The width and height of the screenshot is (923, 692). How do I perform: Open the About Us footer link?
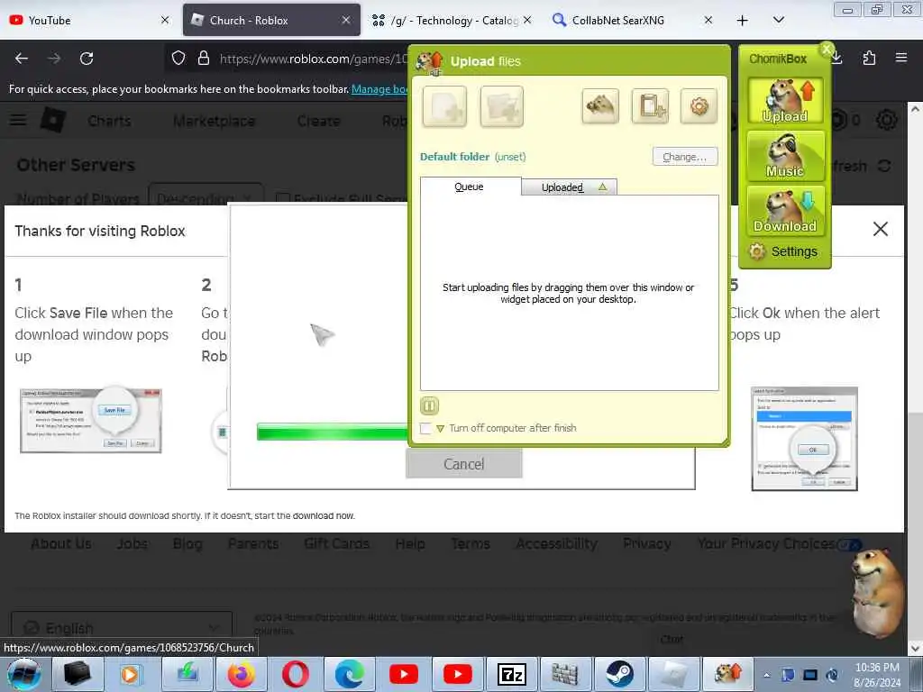coord(61,543)
